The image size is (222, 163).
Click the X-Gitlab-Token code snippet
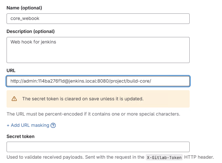click(x=165, y=158)
